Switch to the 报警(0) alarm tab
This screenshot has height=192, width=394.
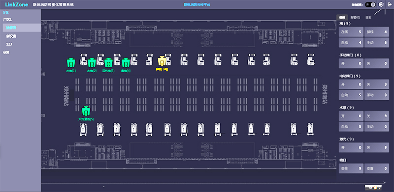(x=355, y=18)
